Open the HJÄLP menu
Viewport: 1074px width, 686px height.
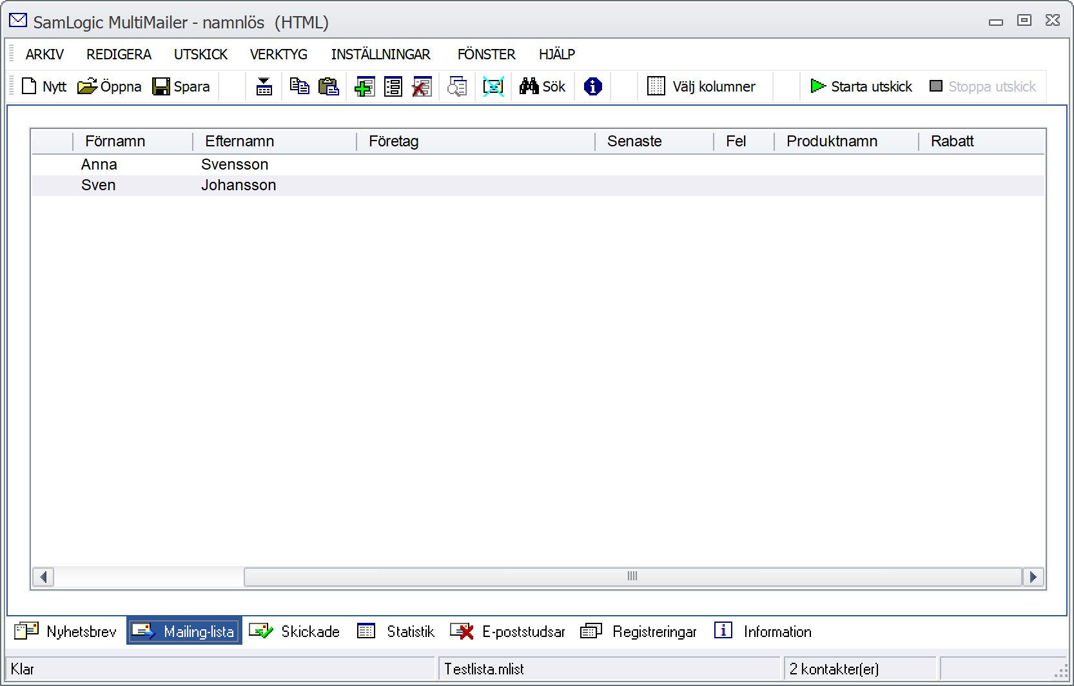click(557, 55)
